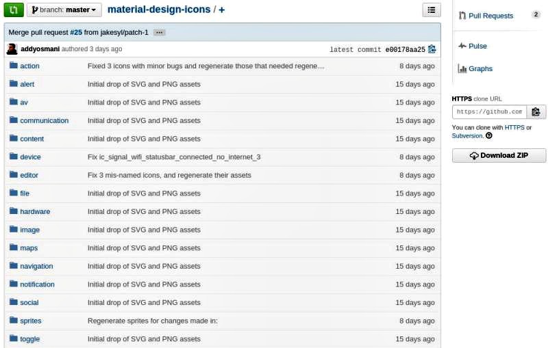This screenshot has height=348, width=548.
Task: Click the toggle folder icon
Action: pyautogui.click(x=14, y=338)
